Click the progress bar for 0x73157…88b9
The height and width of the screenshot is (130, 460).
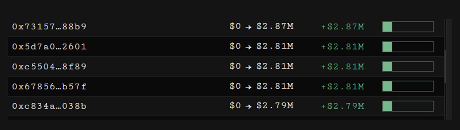coord(408,27)
